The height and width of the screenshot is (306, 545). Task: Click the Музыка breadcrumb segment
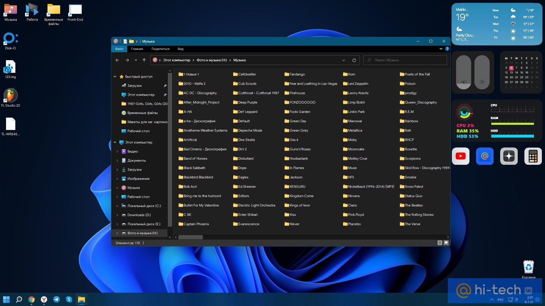pyautogui.click(x=239, y=60)
